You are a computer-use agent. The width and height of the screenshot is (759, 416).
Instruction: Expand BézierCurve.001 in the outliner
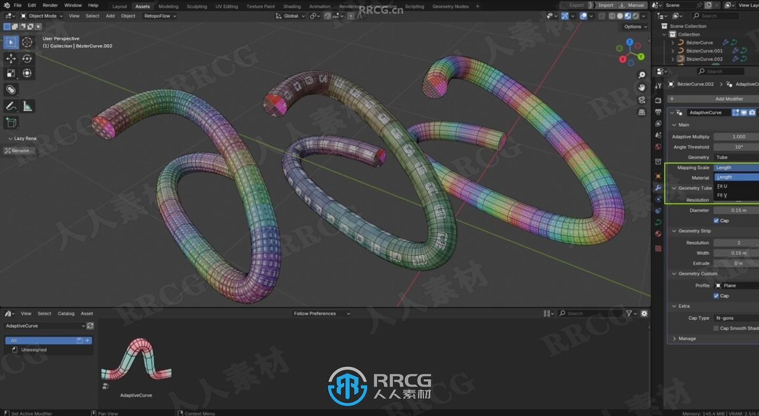coord(673,51)
